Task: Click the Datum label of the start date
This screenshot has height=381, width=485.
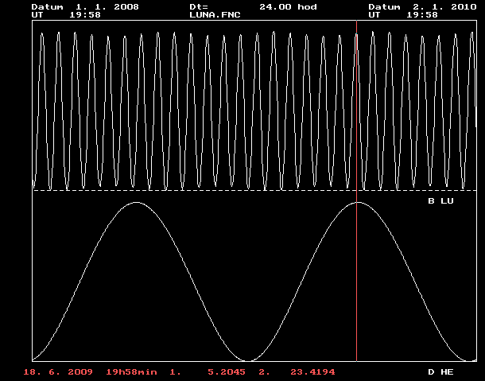Action: (x=47, y=6)
